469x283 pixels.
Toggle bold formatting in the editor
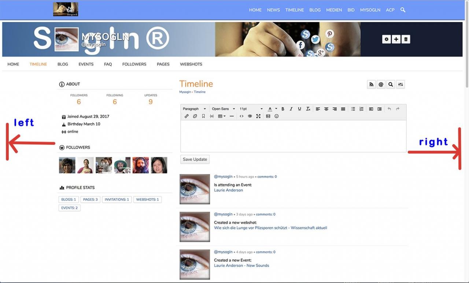click(x=283, y=109)
